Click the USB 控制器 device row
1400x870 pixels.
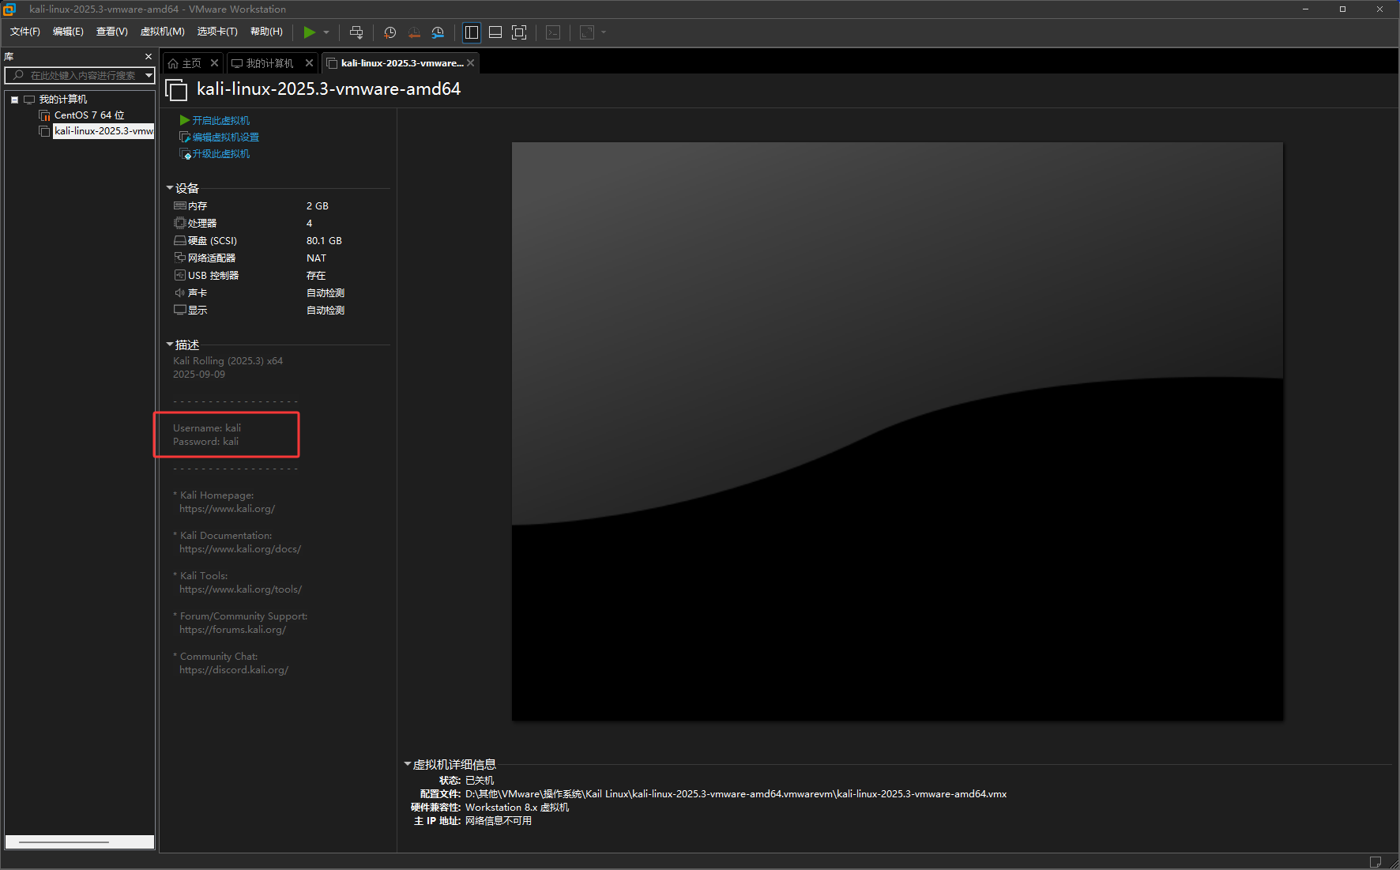(280, 275)
